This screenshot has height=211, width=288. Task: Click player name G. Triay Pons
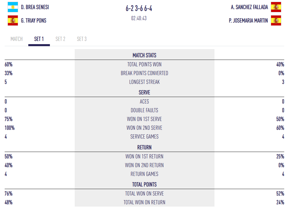pyautogui.click(x=34, y=20)
